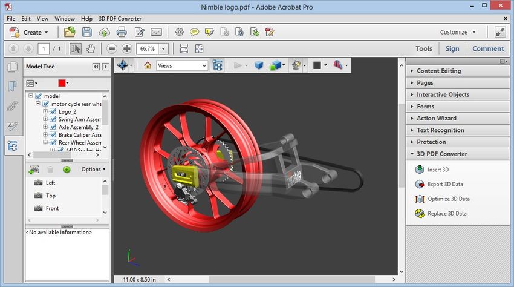This screenshot has width=514, height=287.
Task: Collapse the Rear Wheel Assembly node
Action: tap(45, 142)
